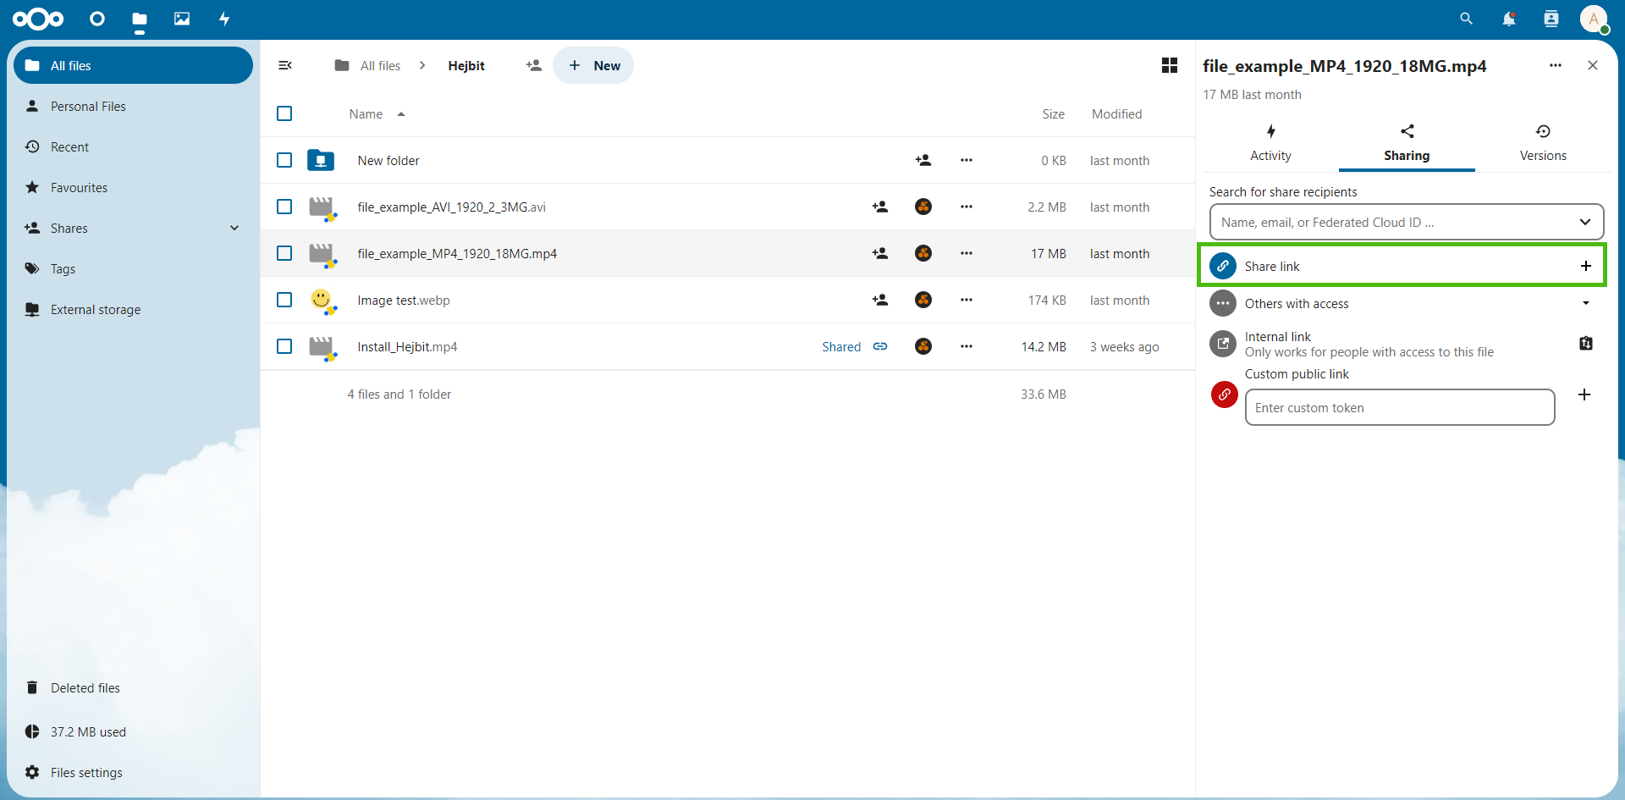
Task: Click the New button
Action: (x=593, y=65)
